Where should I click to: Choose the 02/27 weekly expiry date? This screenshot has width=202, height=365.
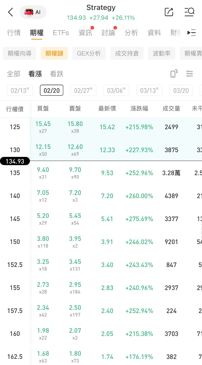[x=83, y=90]
